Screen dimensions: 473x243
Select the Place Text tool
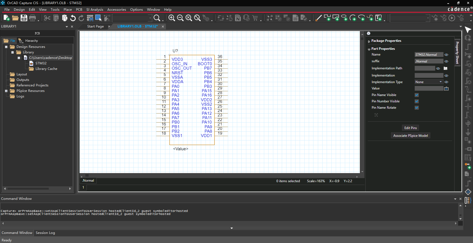[379, 18]
